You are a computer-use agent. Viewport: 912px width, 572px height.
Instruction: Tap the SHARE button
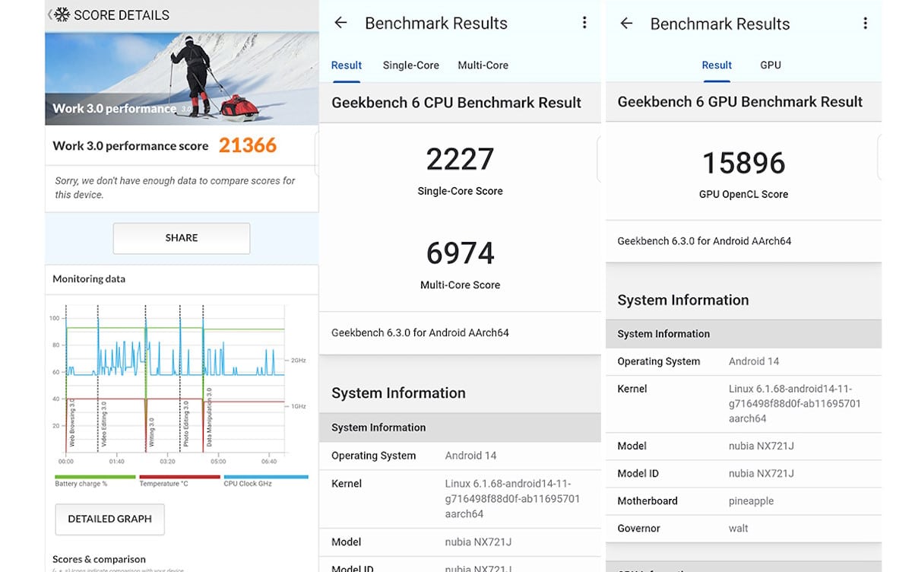[182, 238]
